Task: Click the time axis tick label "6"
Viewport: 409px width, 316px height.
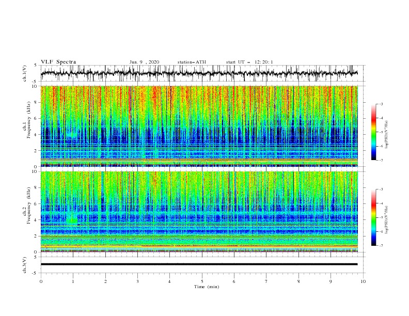Action: (x=234, y=281)
